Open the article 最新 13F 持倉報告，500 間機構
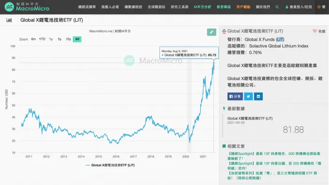The width and height of the screenshot is (329, 185). point(274,156)
